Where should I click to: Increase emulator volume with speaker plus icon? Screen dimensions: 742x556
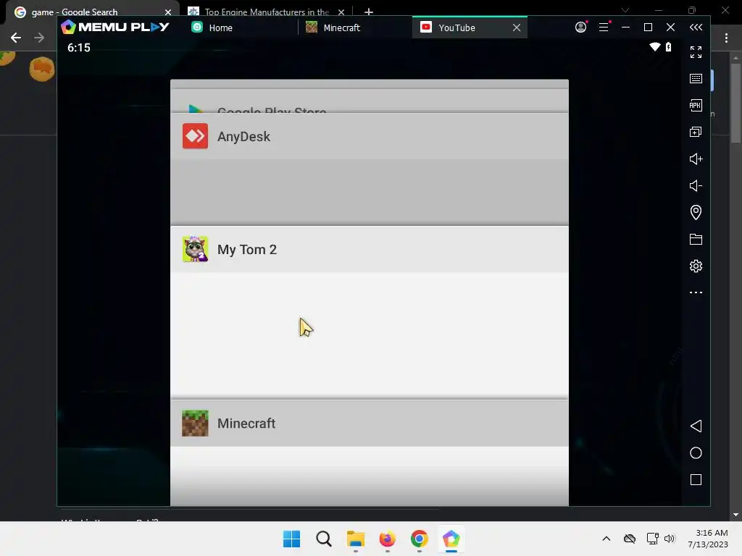tap(696, 159)
